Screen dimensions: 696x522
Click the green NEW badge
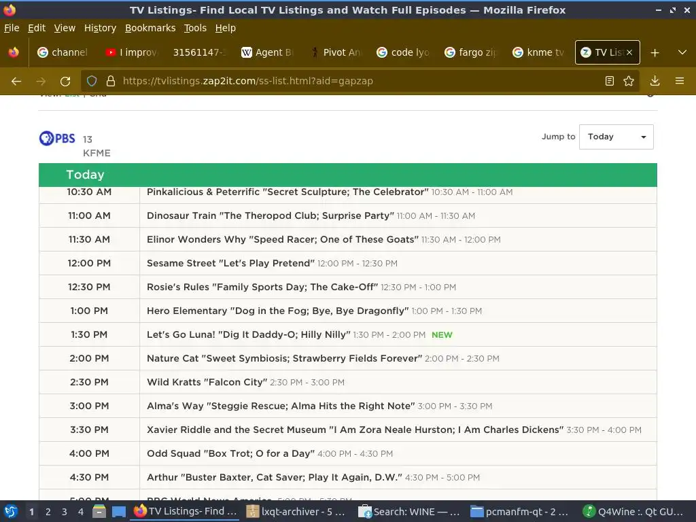point(442,335)
